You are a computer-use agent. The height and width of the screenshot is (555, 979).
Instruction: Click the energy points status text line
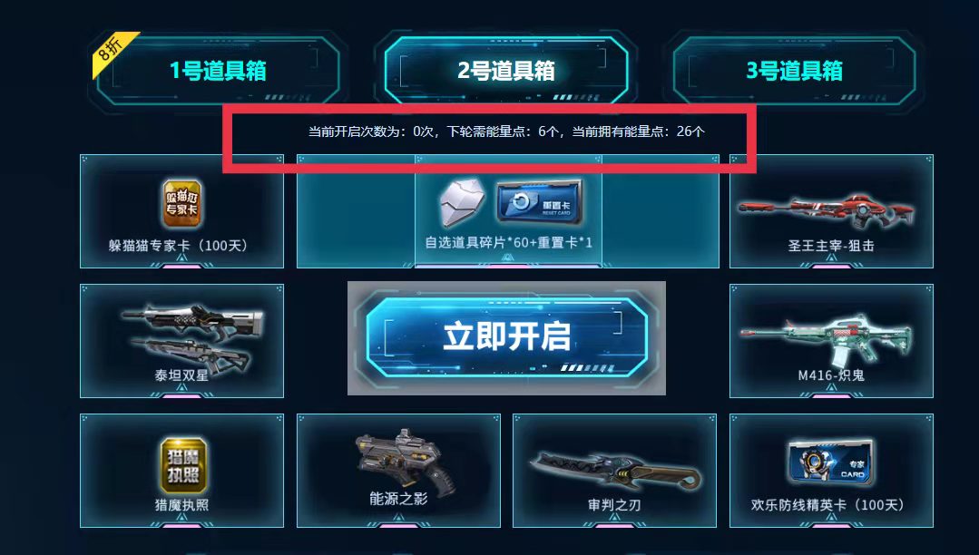[x=506, y=131]
